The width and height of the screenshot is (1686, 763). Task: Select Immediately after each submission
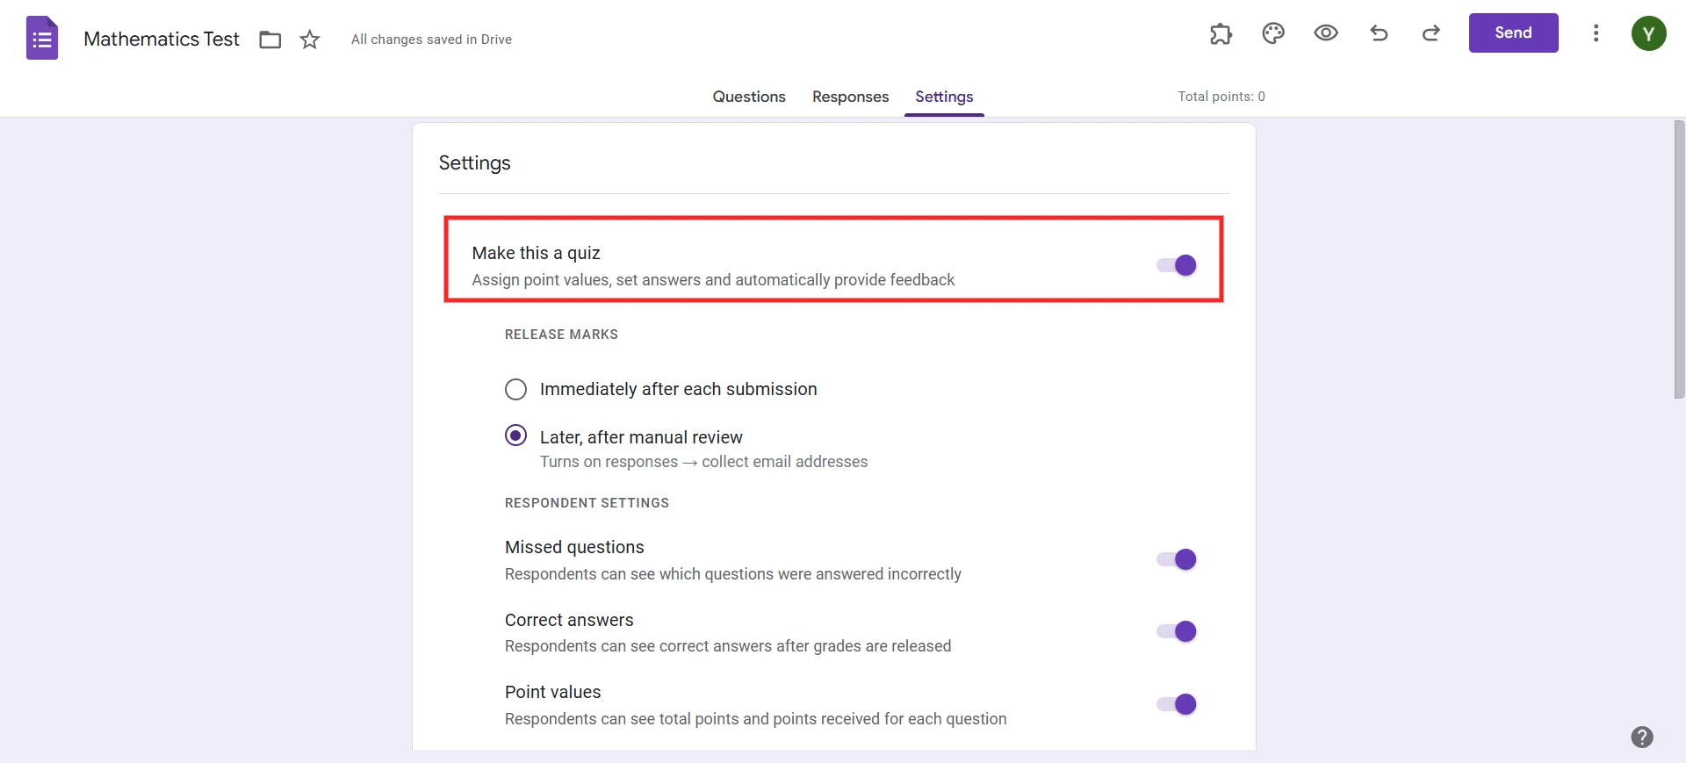pyautogui.click(x=515, y=389)
